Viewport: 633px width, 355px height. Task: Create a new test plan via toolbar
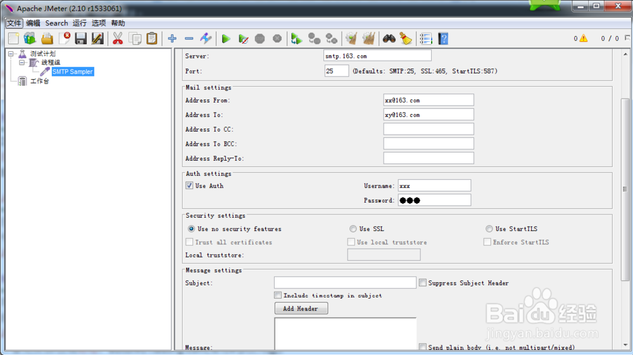[13, 39]
